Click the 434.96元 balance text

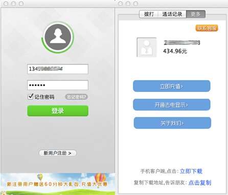pyautogui.click(x=175, y=51)
